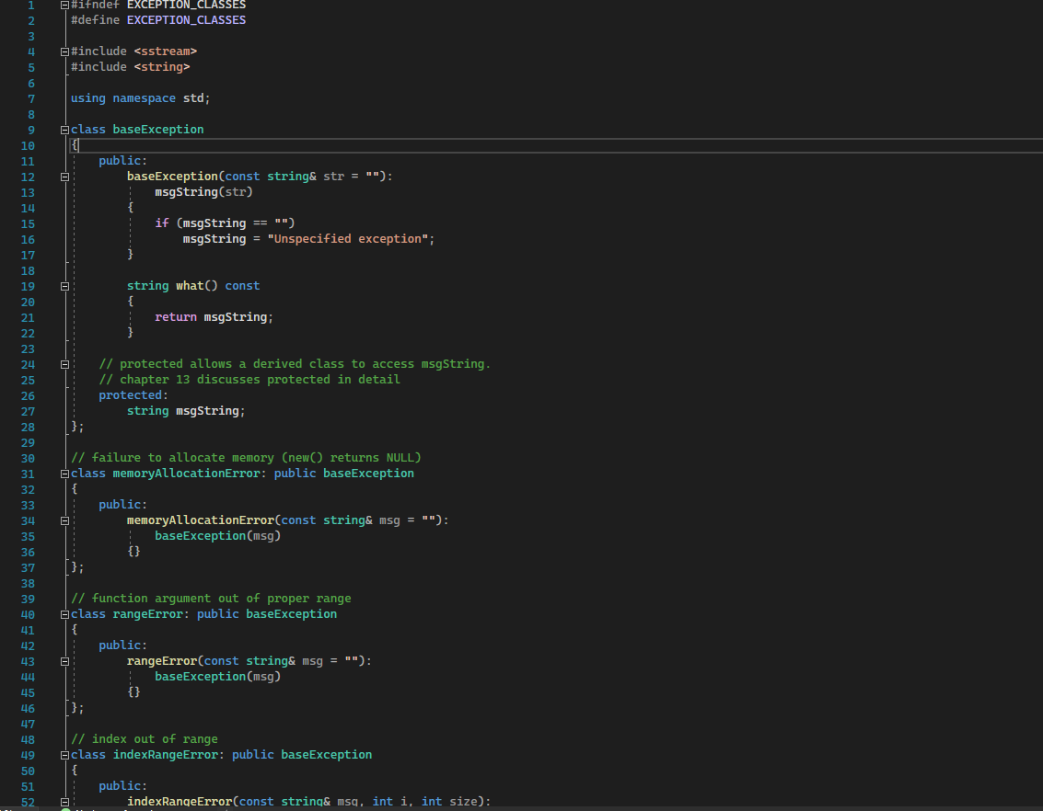Click the <sstream> include header

[166, 51]
